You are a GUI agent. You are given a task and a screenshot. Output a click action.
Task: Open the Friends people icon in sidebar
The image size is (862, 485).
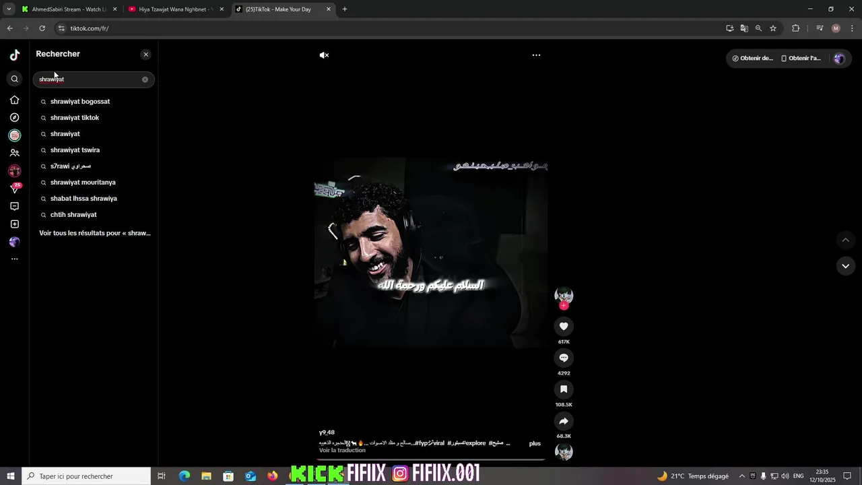(14, 153)
